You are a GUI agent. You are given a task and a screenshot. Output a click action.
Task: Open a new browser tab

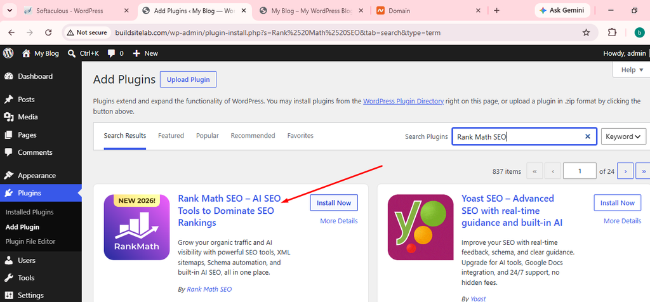point(496,11)
